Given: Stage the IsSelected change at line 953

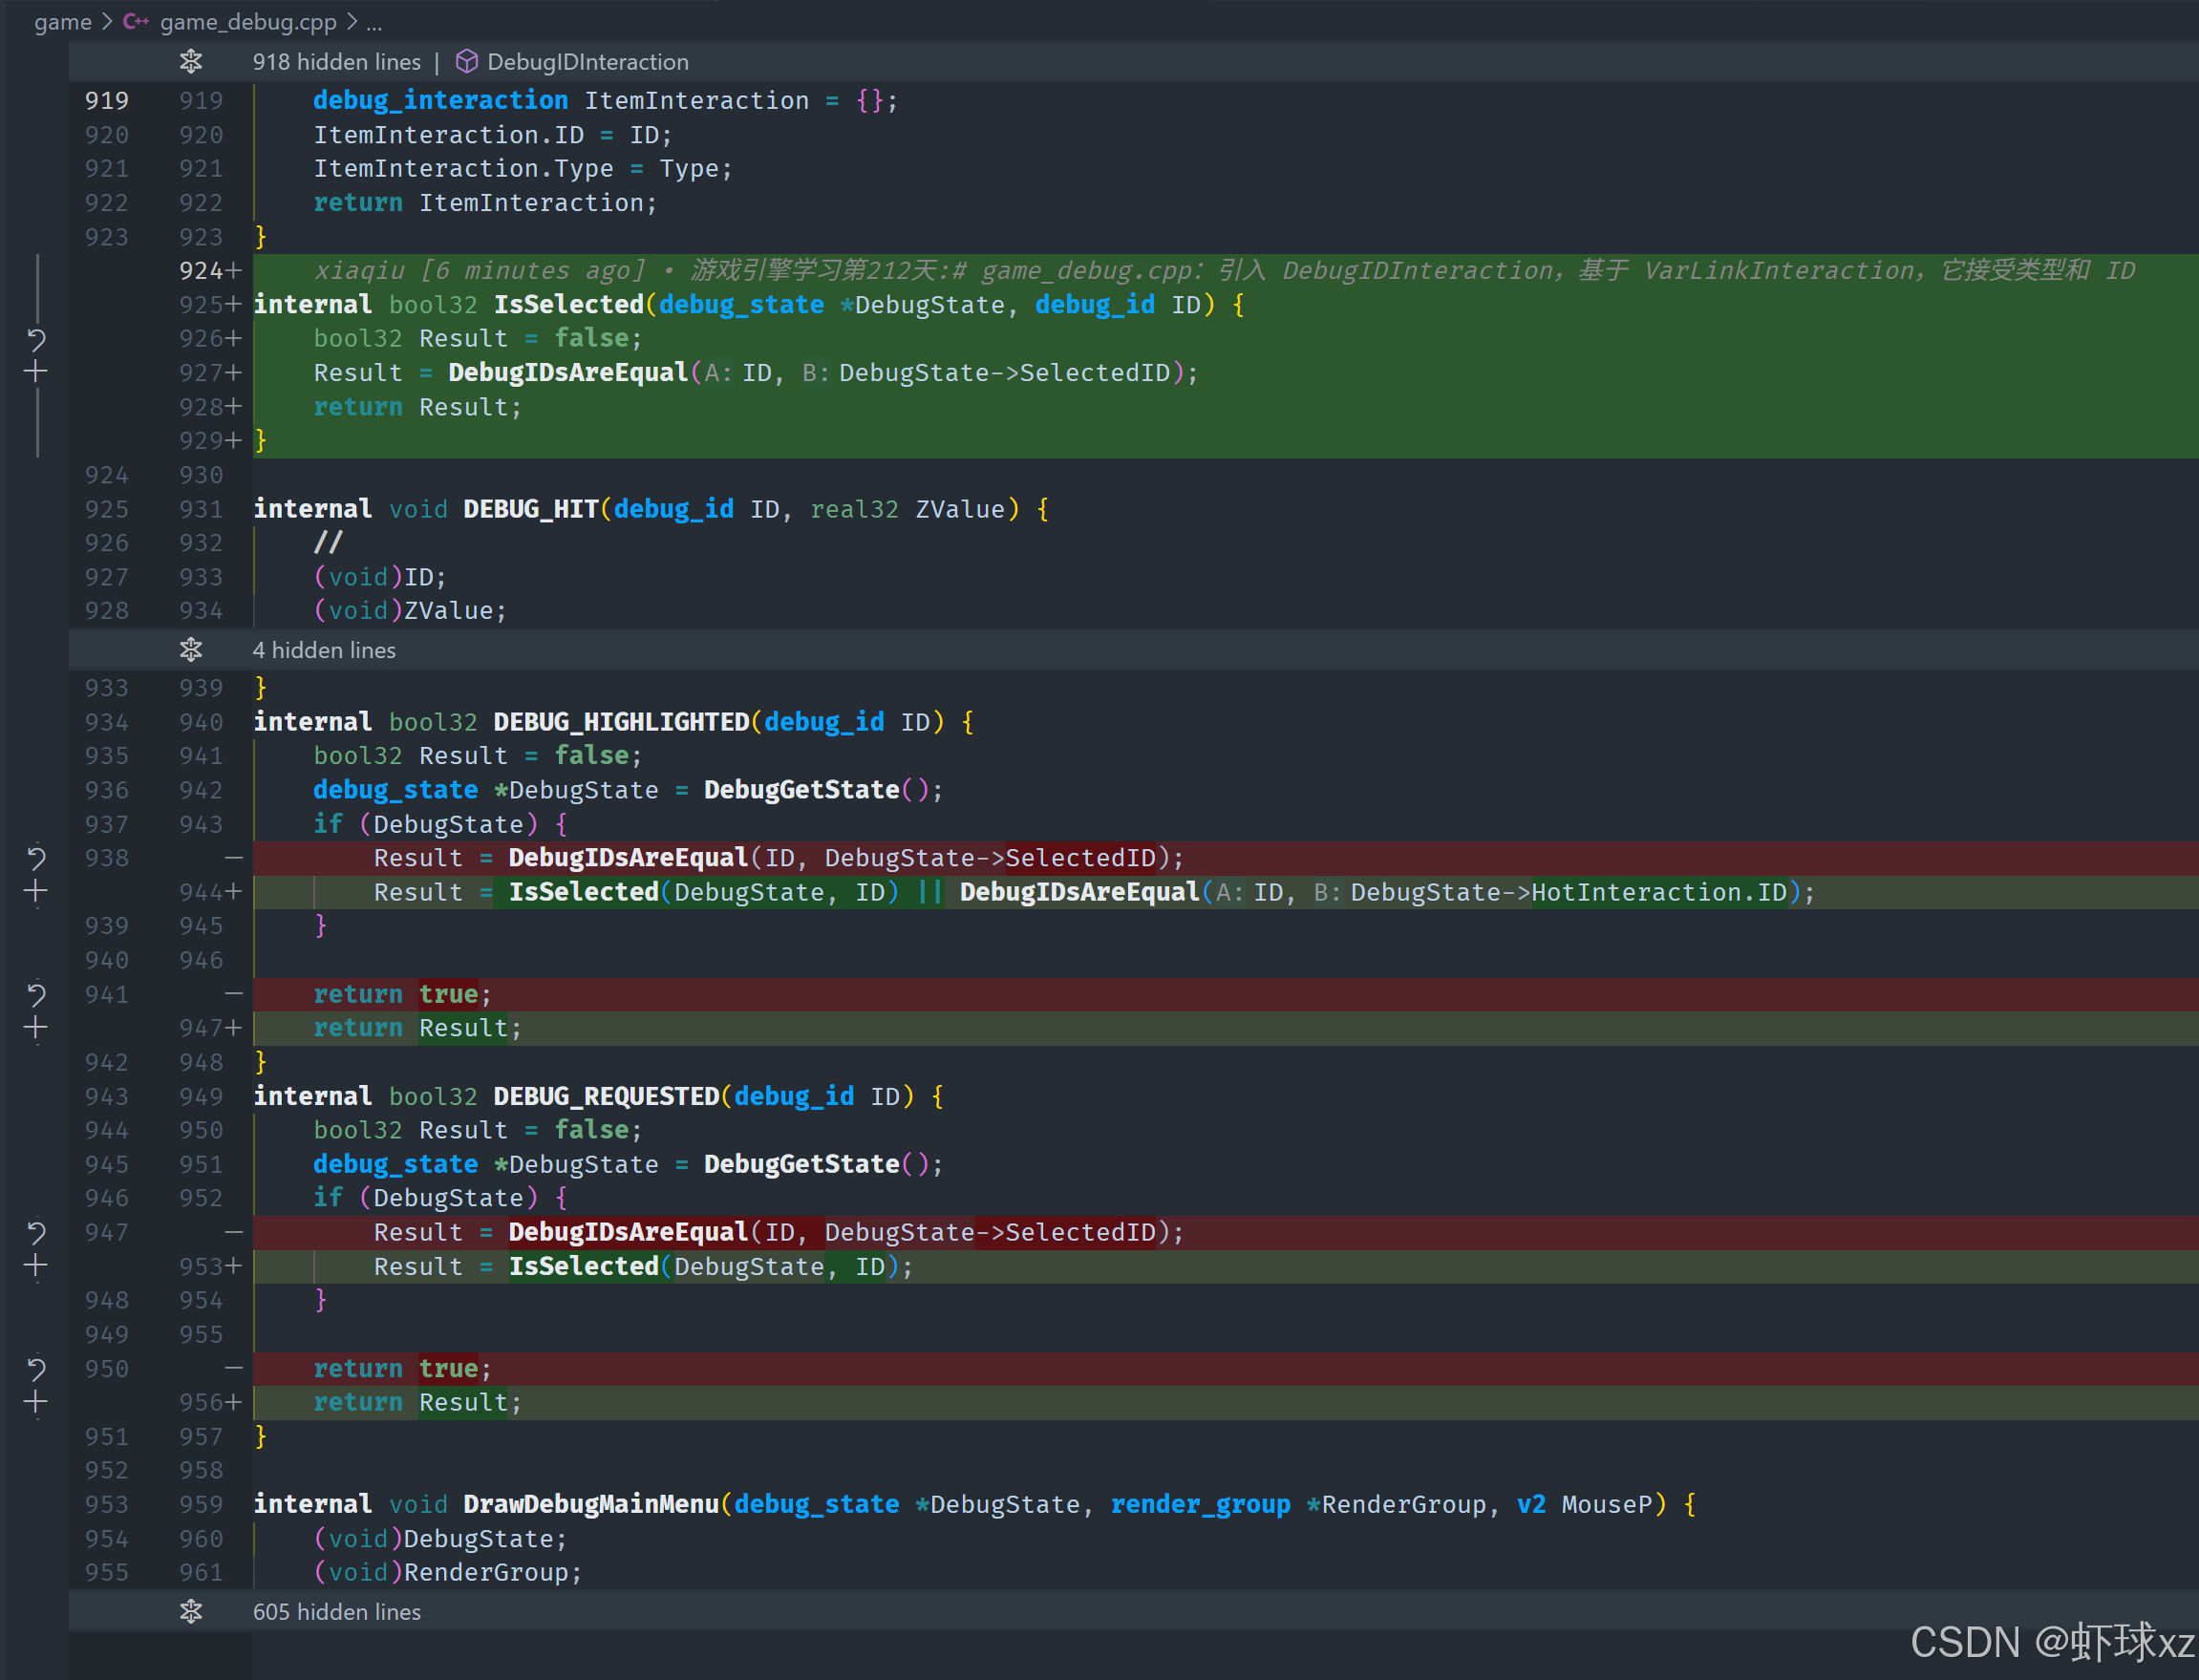Looking at the screenshot, I should point(36,1266).
